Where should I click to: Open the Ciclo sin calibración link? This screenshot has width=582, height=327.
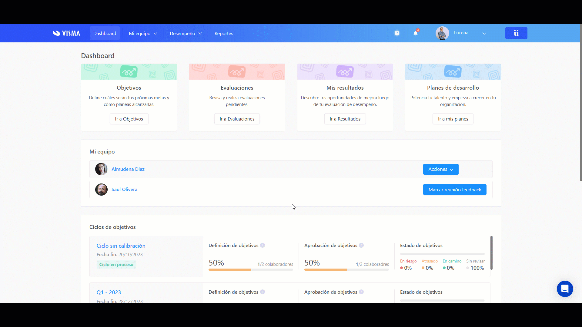[121, 246]
